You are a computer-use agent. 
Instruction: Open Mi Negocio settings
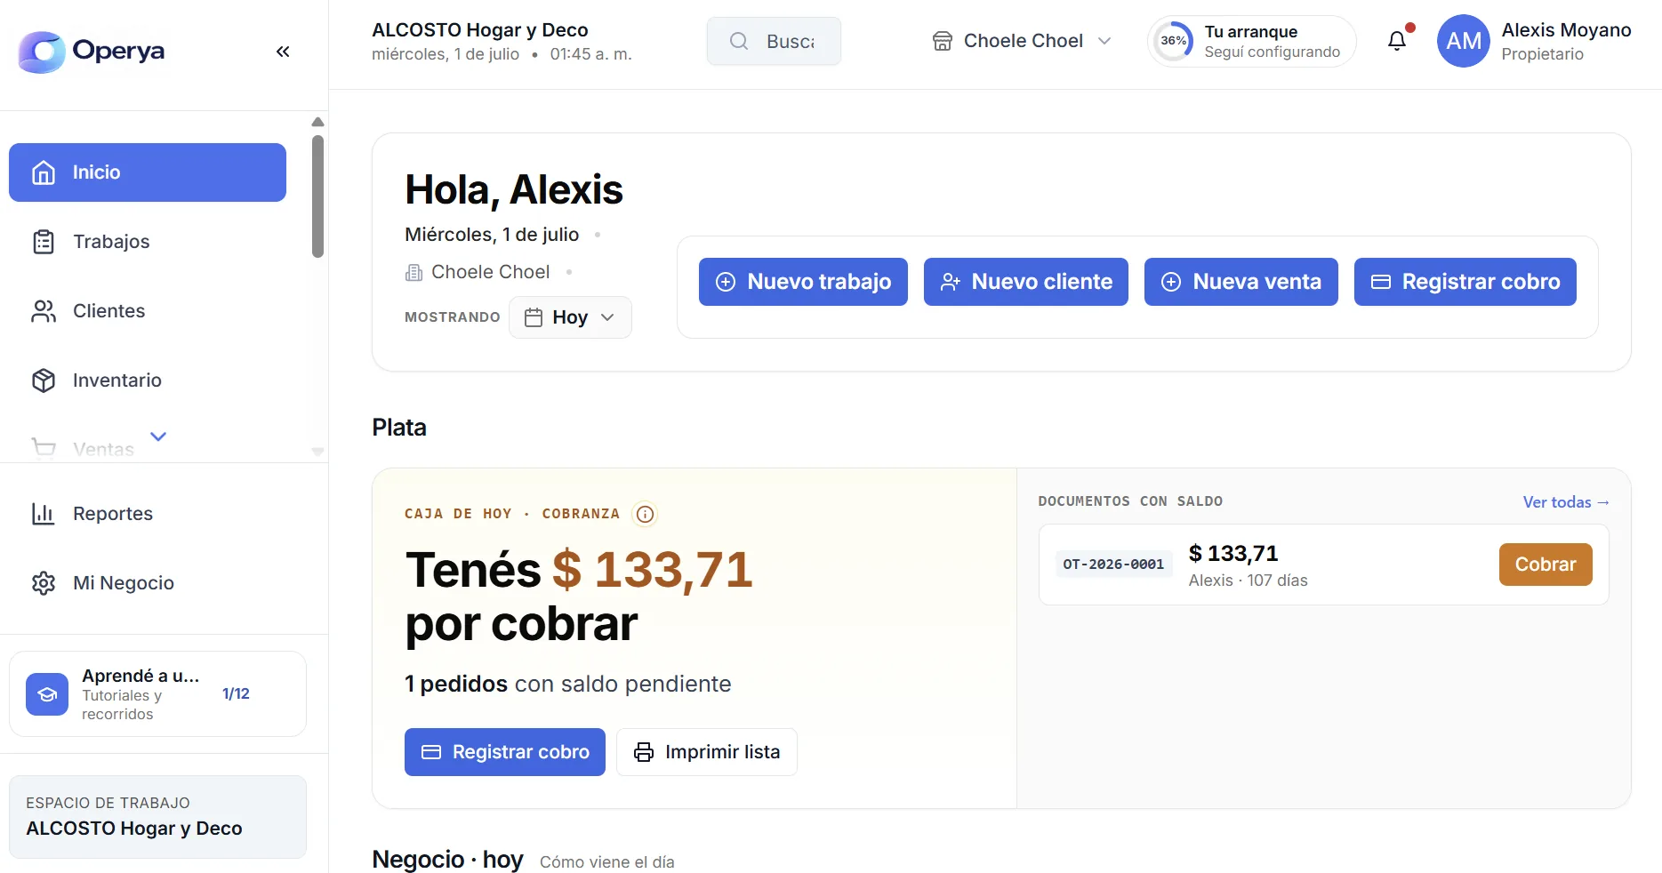pos(148,583)
